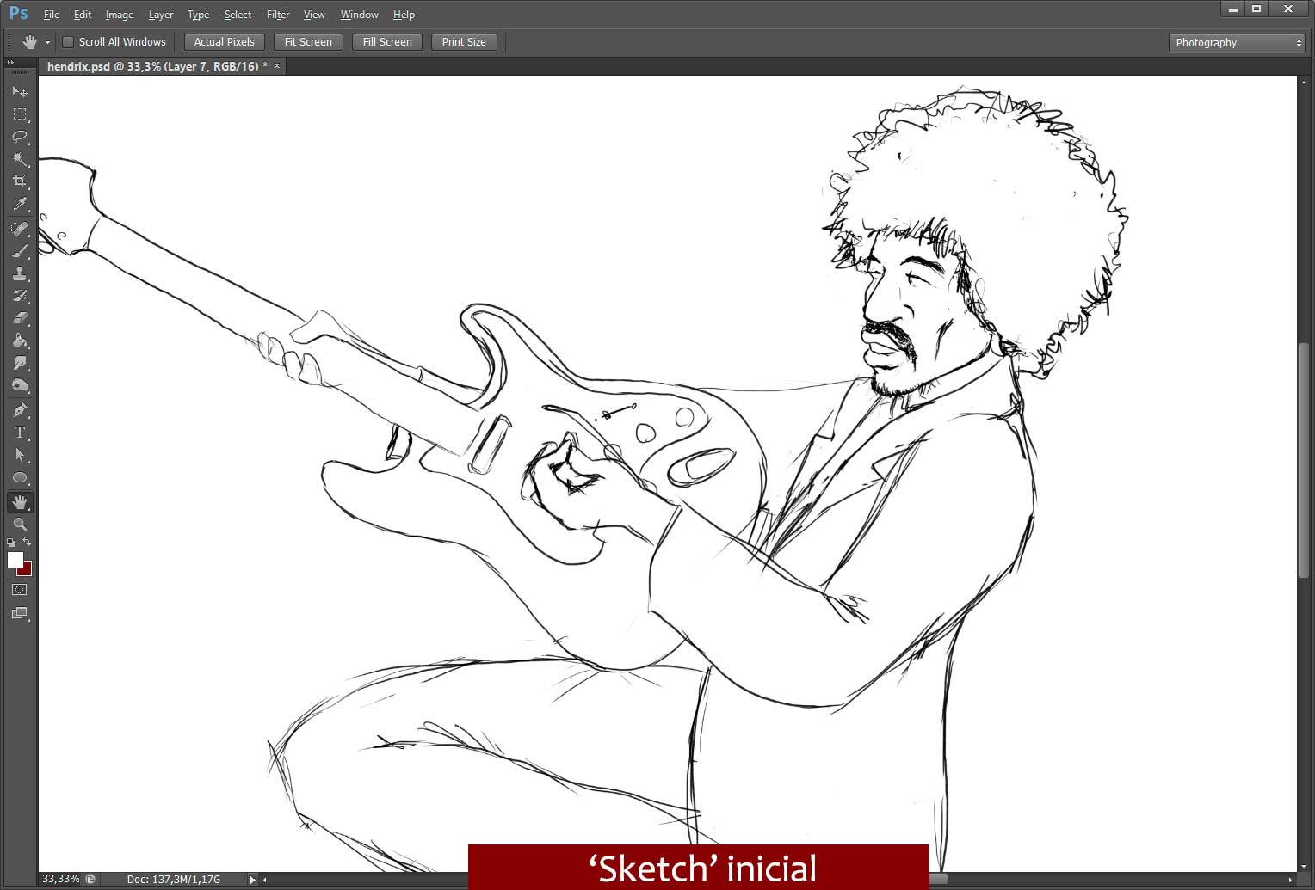
Task: Swap foreground and background colors
Action: click(28, 542)
